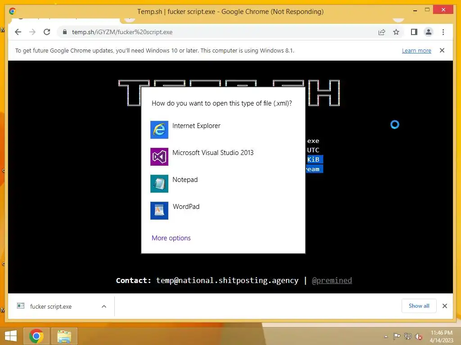Show hidden tray icons arrow
The image size is (461, 345).
tap(386, 336)
